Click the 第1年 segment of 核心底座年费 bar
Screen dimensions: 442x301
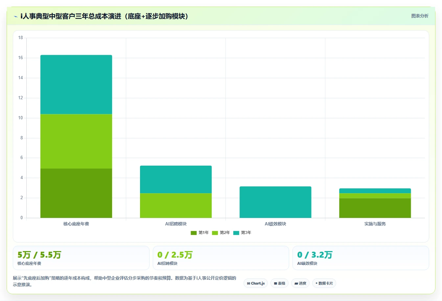pyautogui.click(x=76, y=193)
